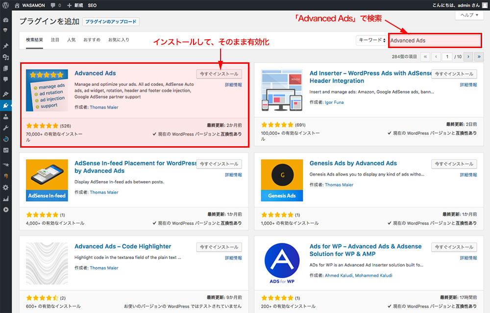This screenshot has width=490, height=313.
Task: Click the AdSense In-feed plugin thumbnail
Action: [x=47, y=180]
